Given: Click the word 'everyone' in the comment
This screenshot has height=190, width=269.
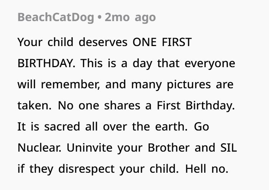Looking at the screenshot, I should coord(210,64).
